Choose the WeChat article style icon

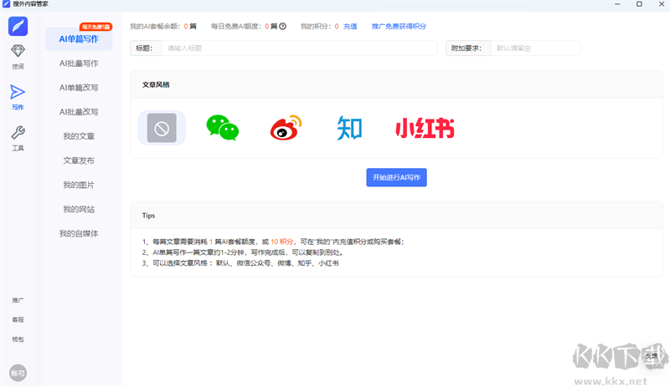tap(222, 128)
